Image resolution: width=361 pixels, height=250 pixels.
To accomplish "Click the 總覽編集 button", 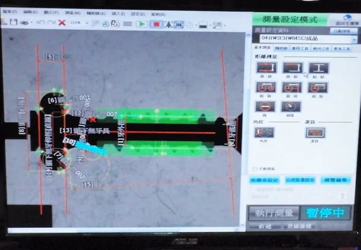I will tap(335, 180).
